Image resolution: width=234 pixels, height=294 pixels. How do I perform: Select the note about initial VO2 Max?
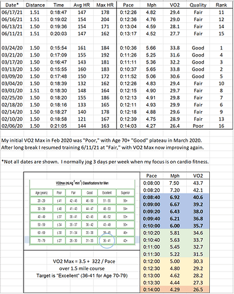101,141
